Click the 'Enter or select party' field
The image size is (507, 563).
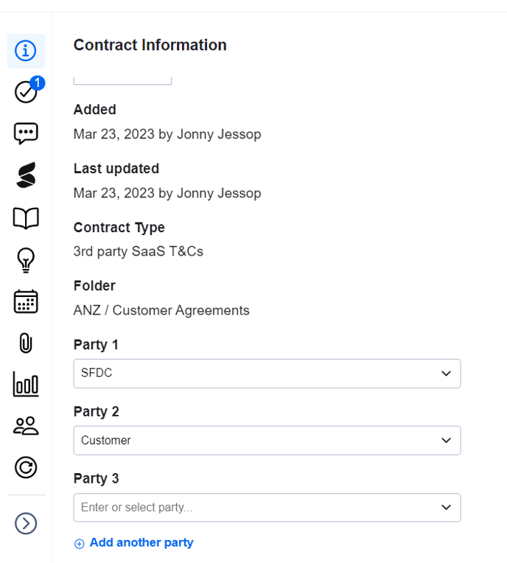(251, 508)
